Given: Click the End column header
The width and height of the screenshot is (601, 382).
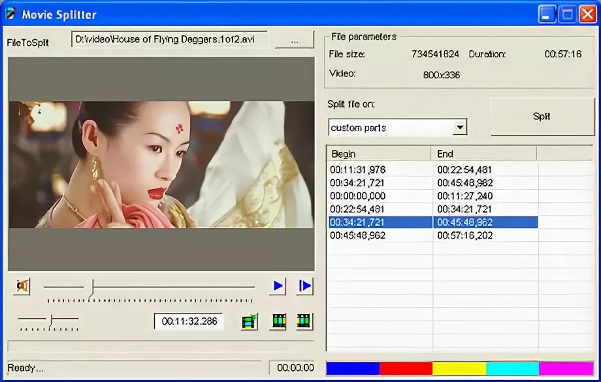Looking at the screenshot, I should tap(484, 154).
